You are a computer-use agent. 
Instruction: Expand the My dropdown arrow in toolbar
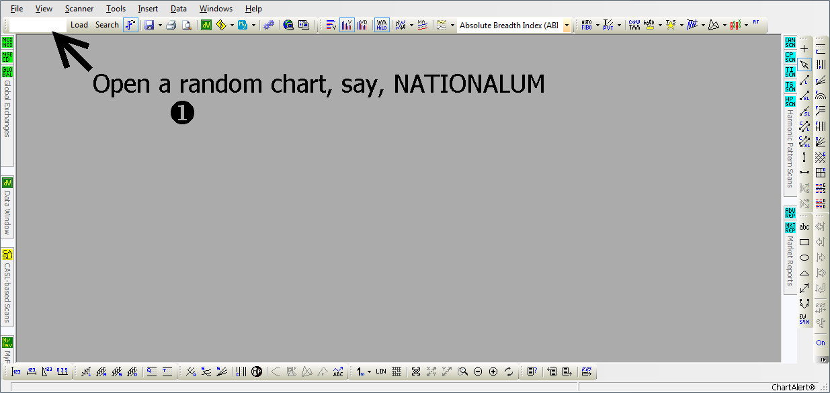253,25
